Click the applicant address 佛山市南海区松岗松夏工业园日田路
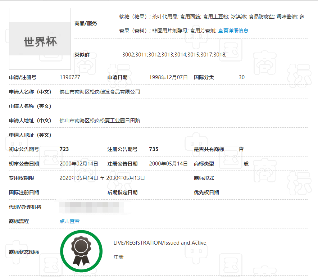318x277 pixels. click(100, 121)
